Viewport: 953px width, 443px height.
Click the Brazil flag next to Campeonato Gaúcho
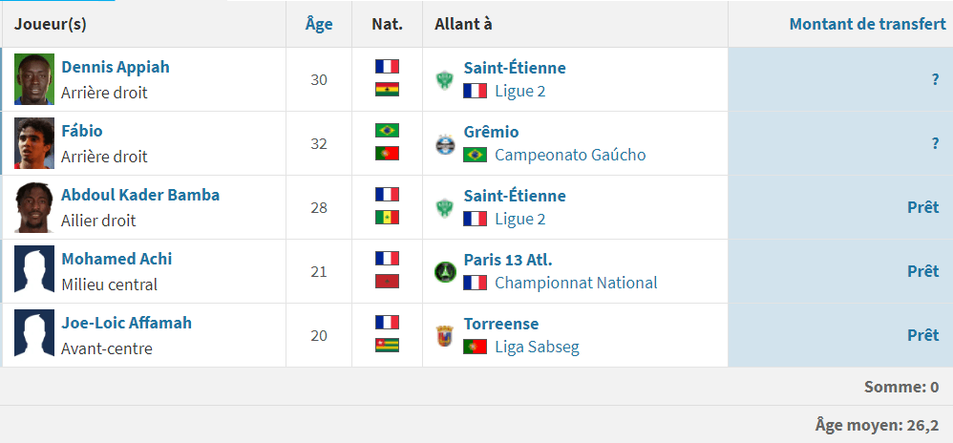(475, 155)
